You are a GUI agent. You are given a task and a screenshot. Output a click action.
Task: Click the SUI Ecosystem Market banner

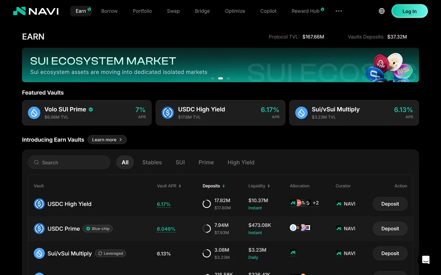[x=220, y=65]
